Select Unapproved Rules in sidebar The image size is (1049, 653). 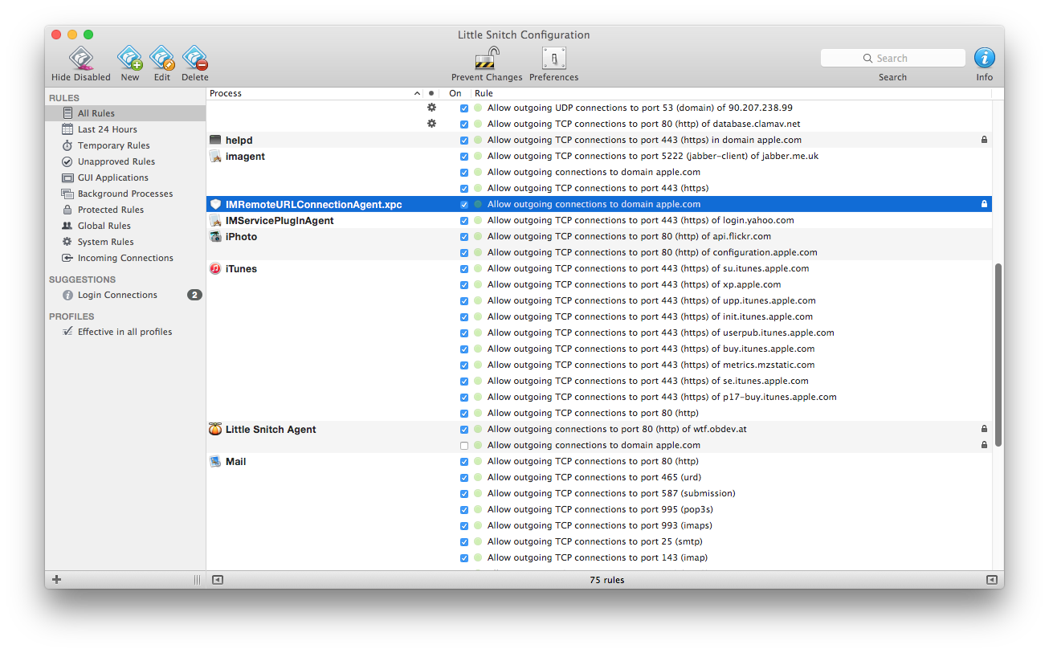click(x=125, y=161)
